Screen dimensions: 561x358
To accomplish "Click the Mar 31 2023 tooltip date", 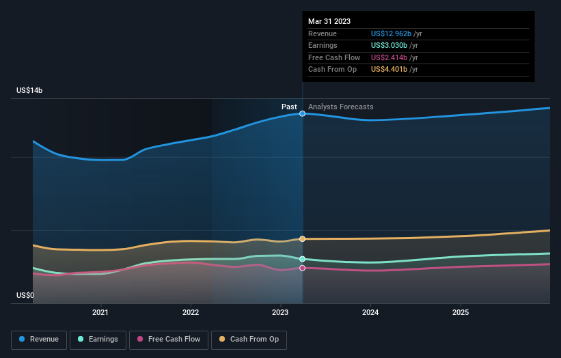I will point(329,21).
